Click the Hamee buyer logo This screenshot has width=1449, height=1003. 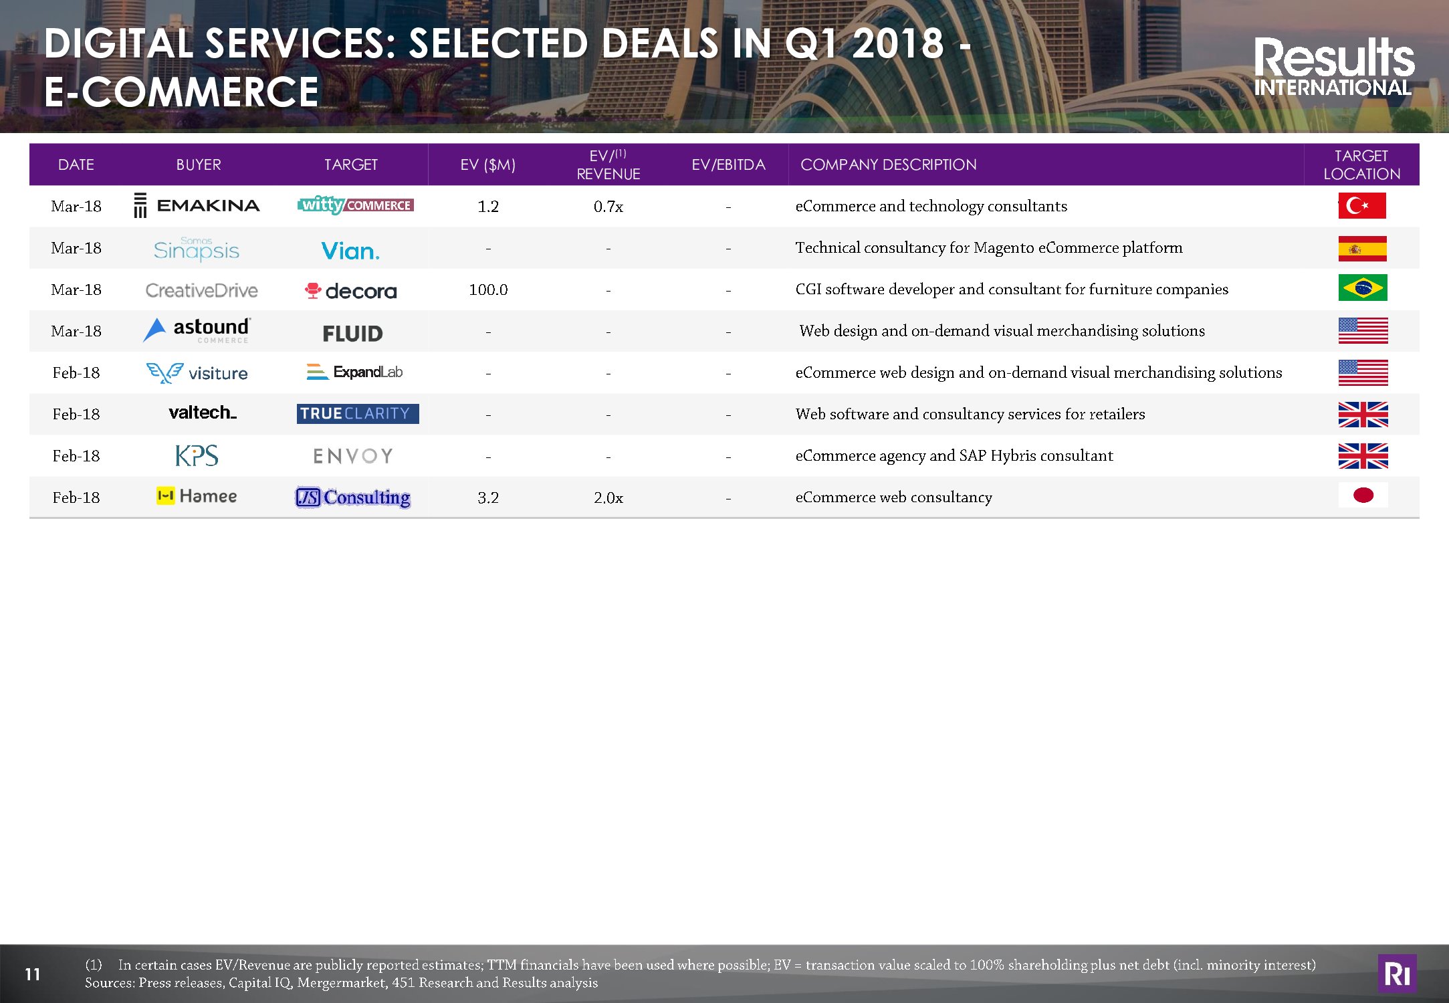click(x=197, y=496)
